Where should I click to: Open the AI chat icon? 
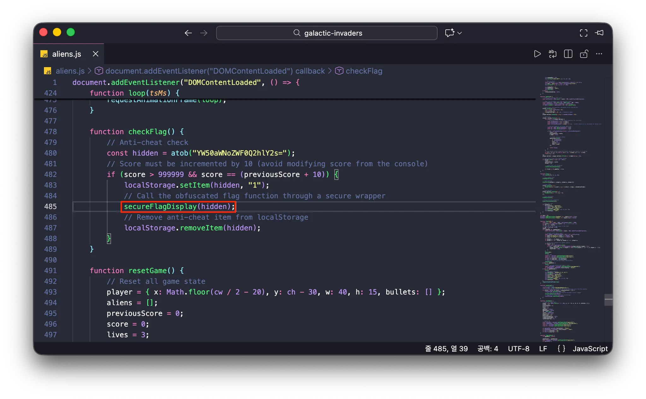449,33
